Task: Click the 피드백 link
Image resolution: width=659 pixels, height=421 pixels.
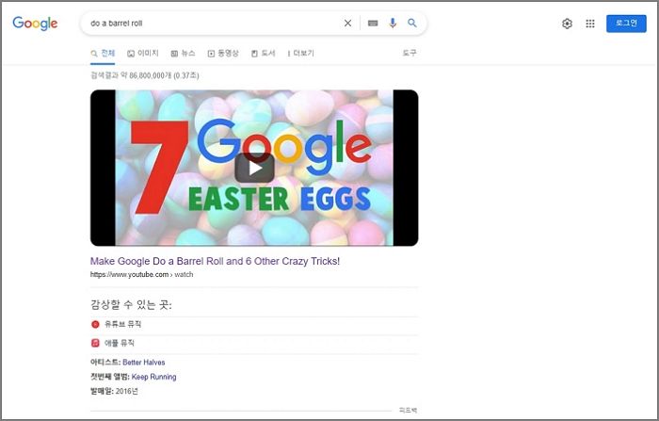Action: (x=408, y=410)
